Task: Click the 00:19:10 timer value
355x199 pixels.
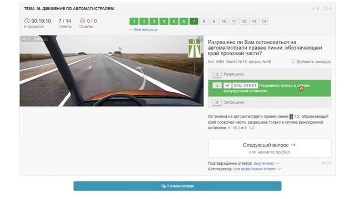Action: [41, 21]
